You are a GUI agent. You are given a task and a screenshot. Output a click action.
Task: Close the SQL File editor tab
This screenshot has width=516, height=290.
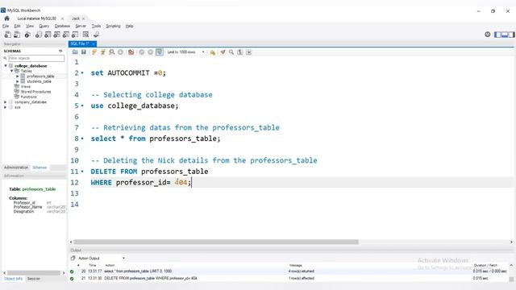[94, 43]
